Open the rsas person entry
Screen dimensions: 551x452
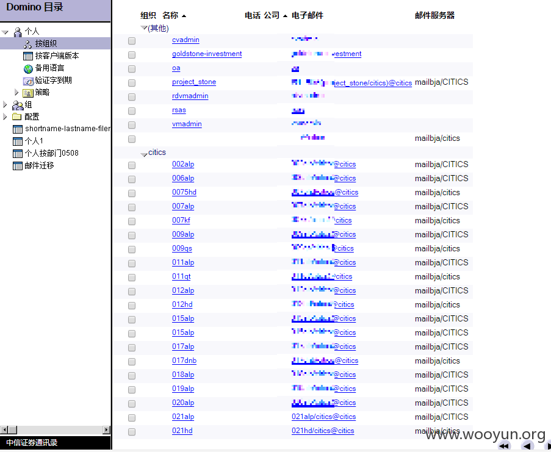pyautogui.click(x=179, y=110)
